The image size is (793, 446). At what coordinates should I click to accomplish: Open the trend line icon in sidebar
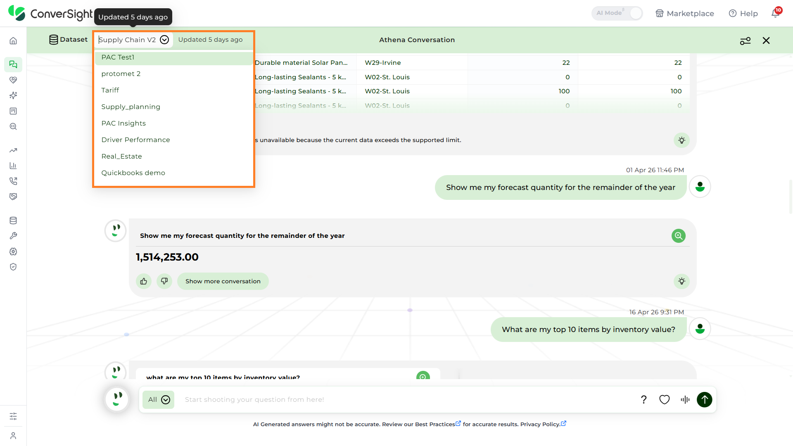click(13, 150)
